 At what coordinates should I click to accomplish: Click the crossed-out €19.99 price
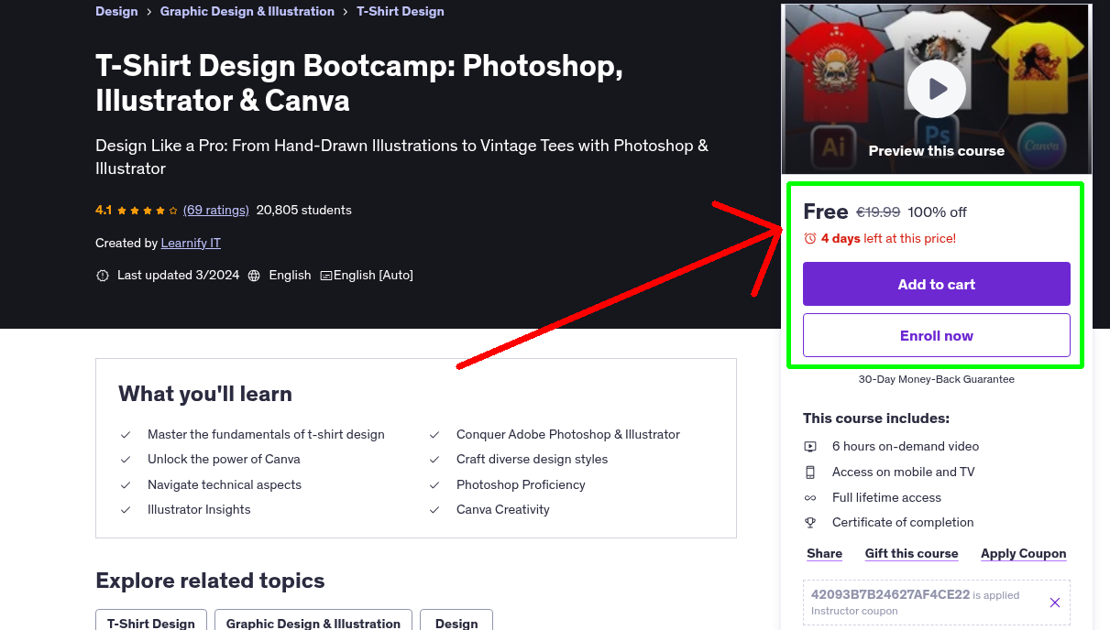pyautogui.click(x=878, y=212)
